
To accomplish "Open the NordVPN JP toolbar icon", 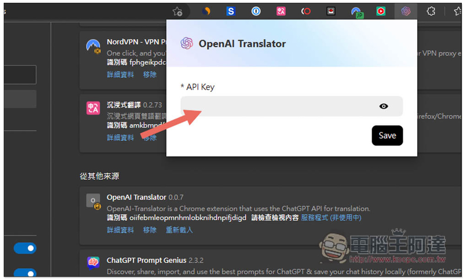I will coord(357,12).
